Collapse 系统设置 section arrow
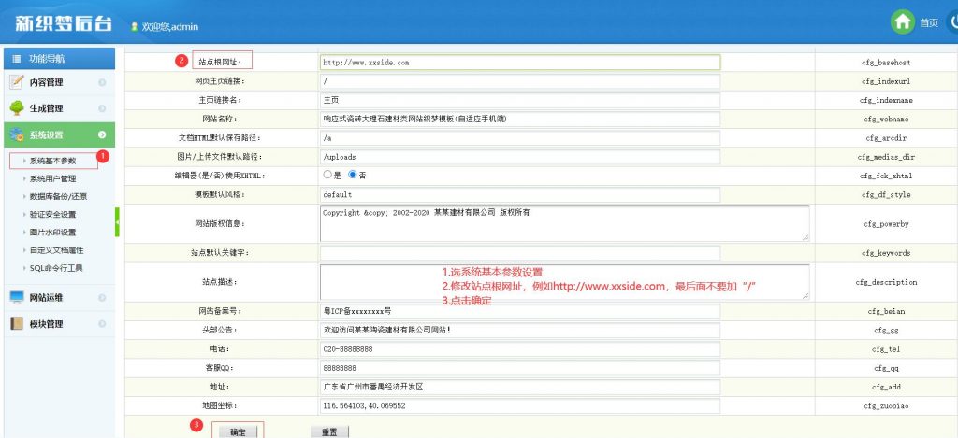 click(x=102, y=134)
